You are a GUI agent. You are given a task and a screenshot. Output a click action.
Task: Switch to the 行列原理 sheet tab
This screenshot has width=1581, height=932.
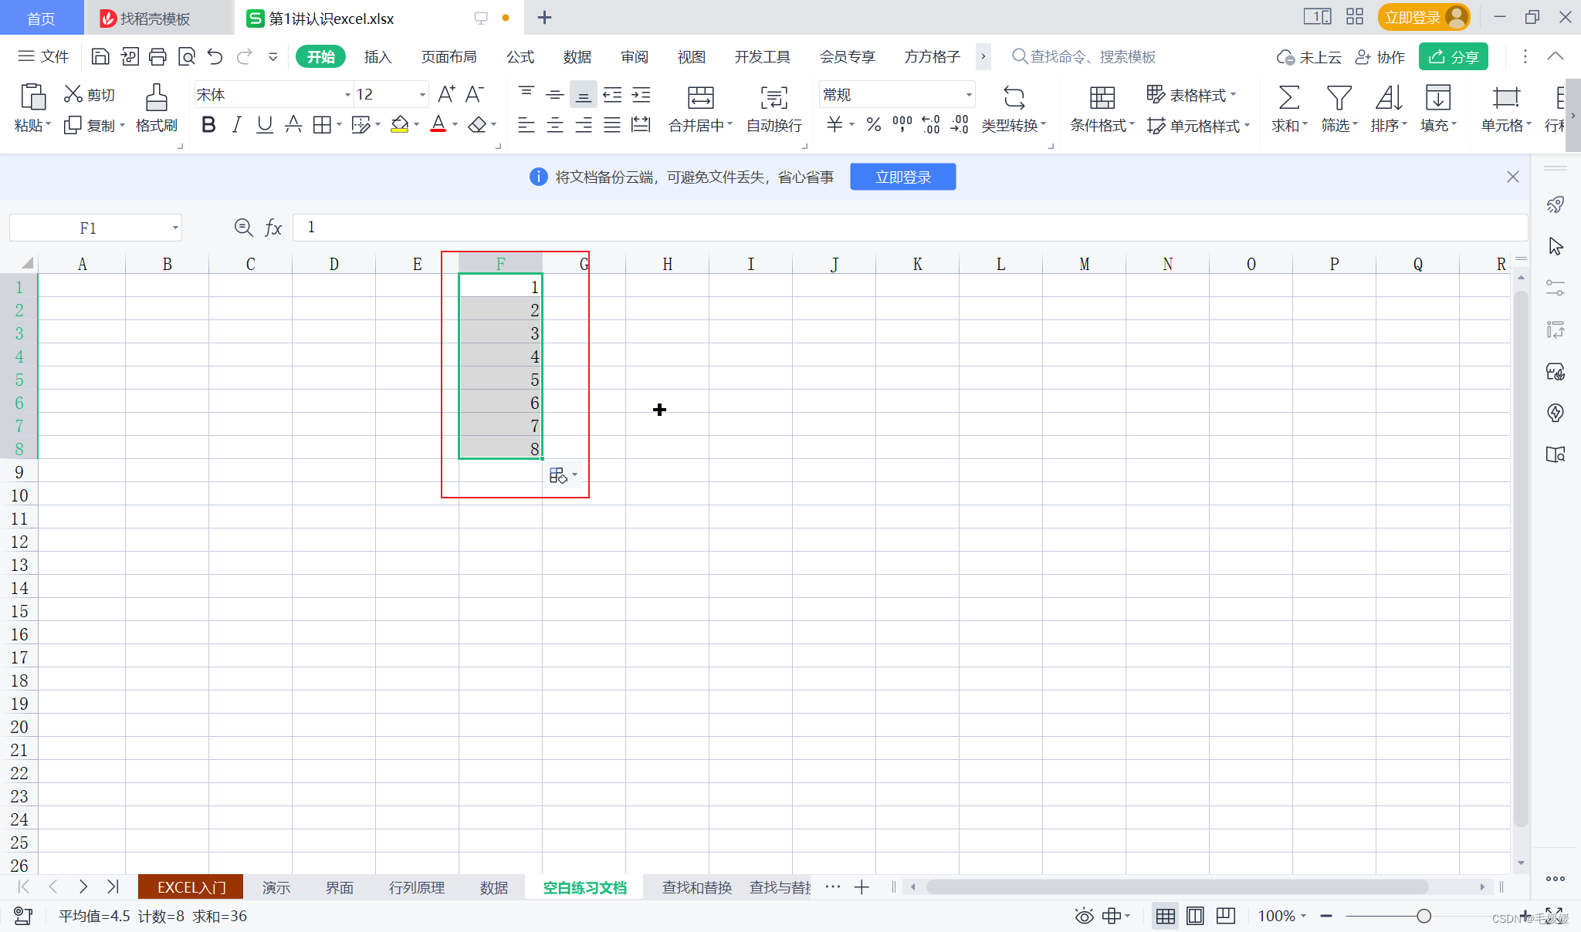(417, 887)
